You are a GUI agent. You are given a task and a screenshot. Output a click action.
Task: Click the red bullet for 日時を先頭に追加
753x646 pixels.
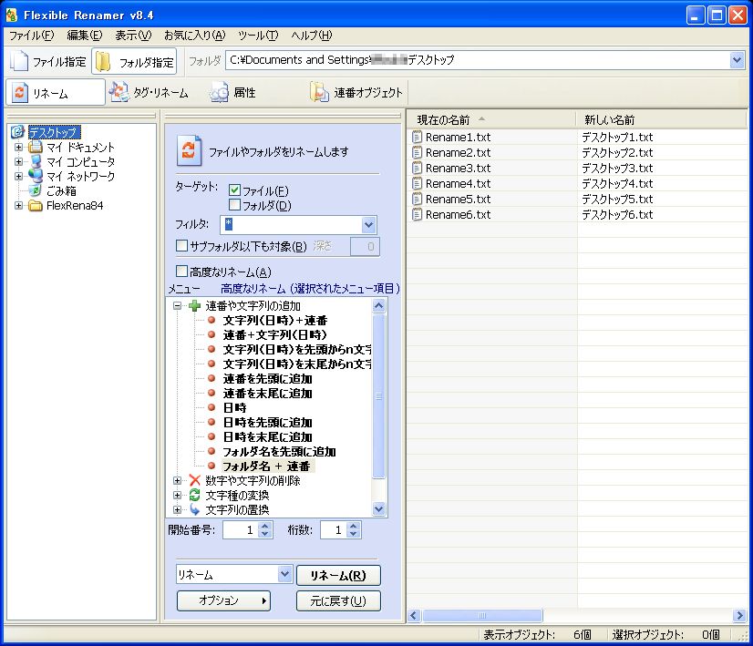[211, 421]
